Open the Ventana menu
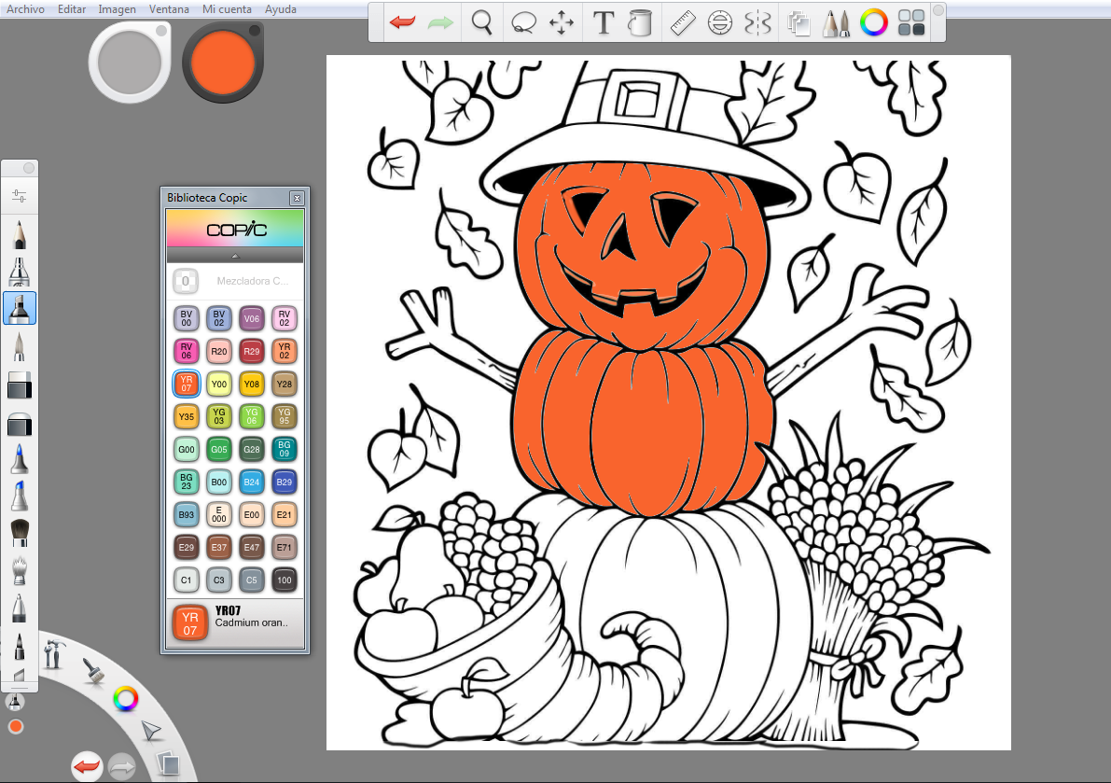Viewport: 1111px width, 783px height. coord(169,9)
